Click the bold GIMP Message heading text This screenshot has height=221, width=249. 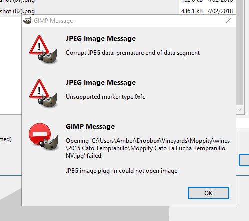tap(90, 126)
